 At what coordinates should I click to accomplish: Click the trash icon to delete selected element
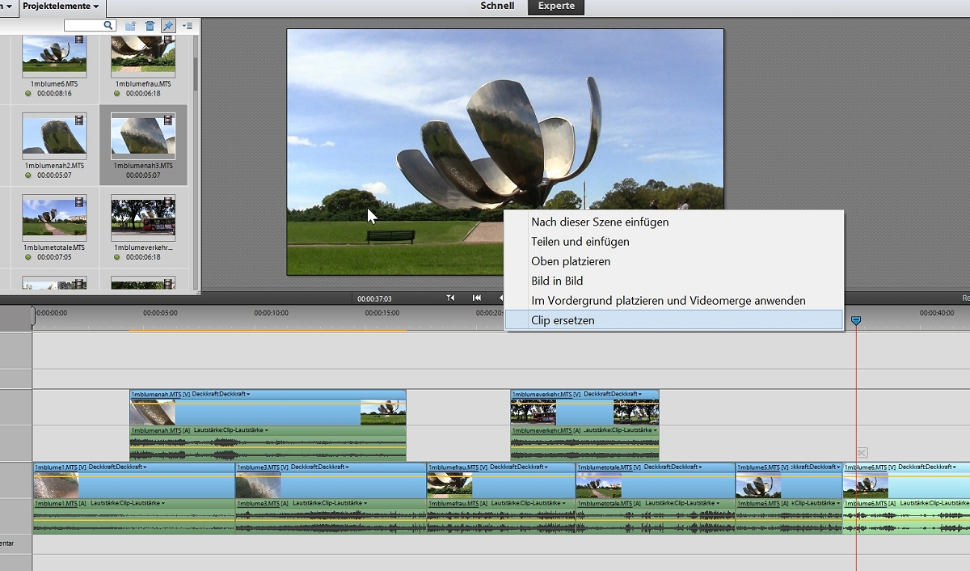click(150, 26)
